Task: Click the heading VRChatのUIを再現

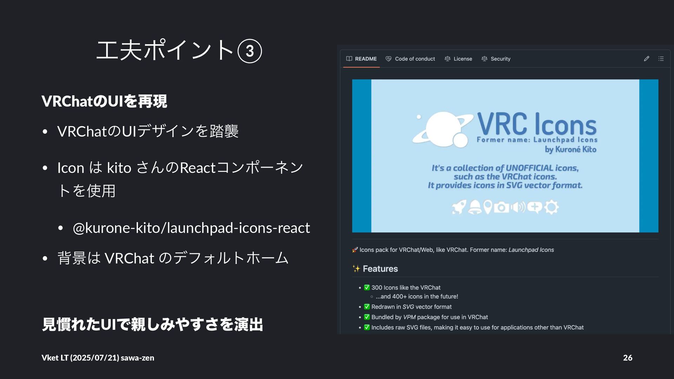Action: [x=104, y=101]
